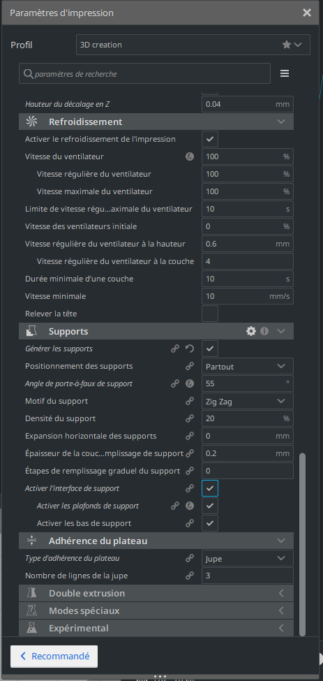Click link icon for Expansion horizontale des supports

coord(190,436)
